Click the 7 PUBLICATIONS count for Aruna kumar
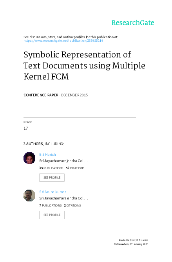This screenshot has height=262, width=172. [51, 205]
